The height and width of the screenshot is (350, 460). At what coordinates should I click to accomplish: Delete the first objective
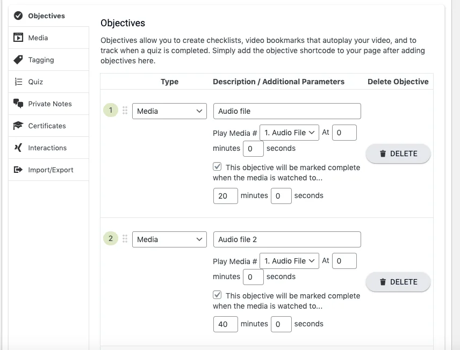[398, 154]
